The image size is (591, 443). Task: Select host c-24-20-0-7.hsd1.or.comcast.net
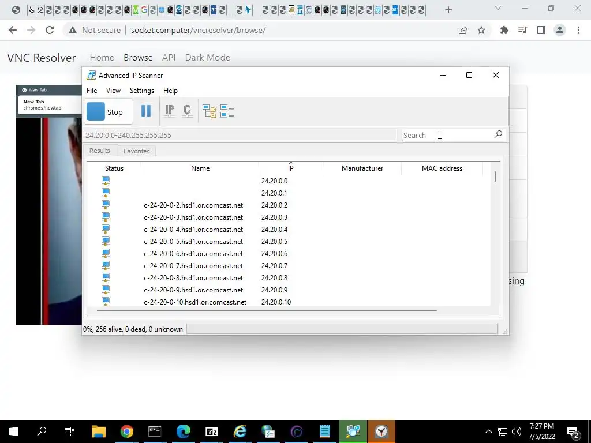pyautogui.click(x=193, y=265)
